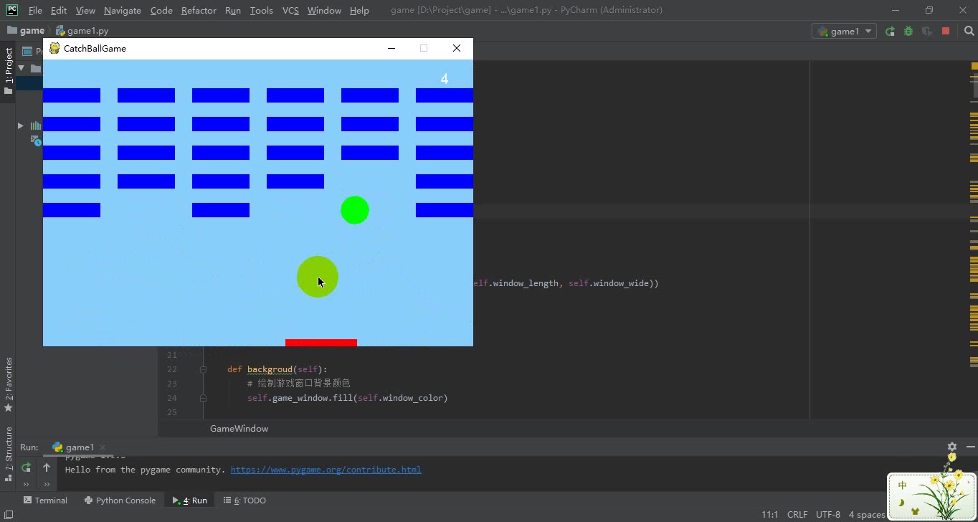Screen dimensions: 978x522
Task: Open the Python Console tab
Action: (120, 500)
